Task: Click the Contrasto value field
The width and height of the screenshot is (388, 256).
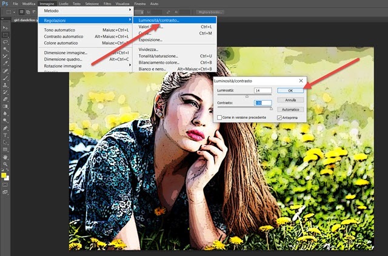Action: click(x=263, y=103)
